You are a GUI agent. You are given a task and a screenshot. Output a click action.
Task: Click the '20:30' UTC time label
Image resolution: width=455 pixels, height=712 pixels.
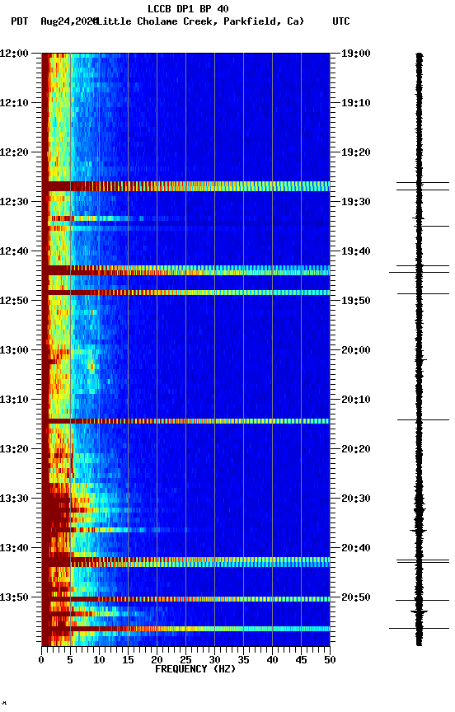pyautogui.click(x=356, y=499)
